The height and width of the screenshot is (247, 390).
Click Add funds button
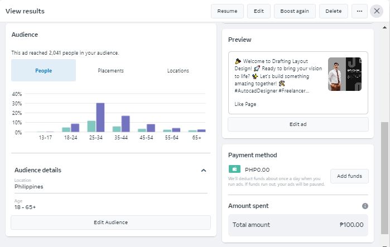pos(349,176)
